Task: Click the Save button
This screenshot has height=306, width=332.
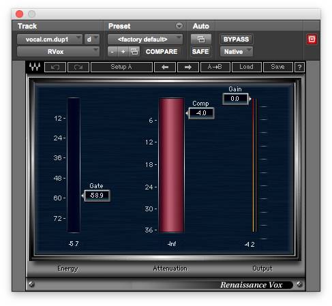Action: pos(277,67)
